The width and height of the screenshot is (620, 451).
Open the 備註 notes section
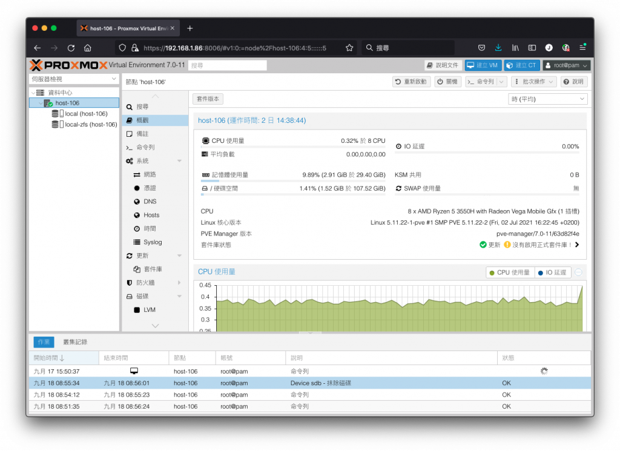pos(155,134)
